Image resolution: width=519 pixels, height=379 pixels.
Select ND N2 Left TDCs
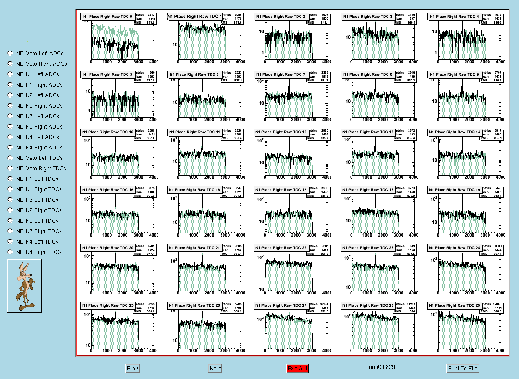(x=10, y=199)
